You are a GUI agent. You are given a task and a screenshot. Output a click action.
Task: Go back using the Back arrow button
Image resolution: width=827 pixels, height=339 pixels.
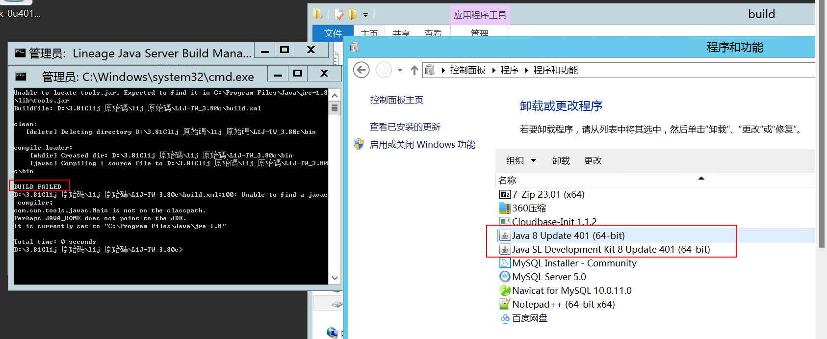tap(362, 70)
